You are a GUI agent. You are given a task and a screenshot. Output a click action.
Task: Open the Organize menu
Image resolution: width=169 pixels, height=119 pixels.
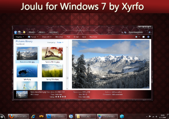[20, 37]
